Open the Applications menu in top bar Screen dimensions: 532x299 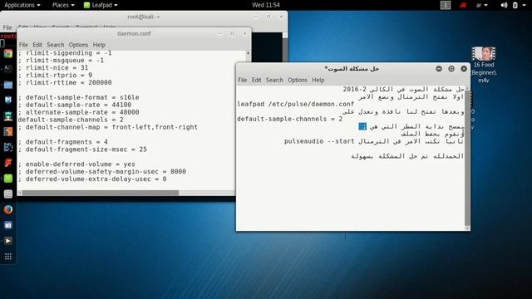22,5
